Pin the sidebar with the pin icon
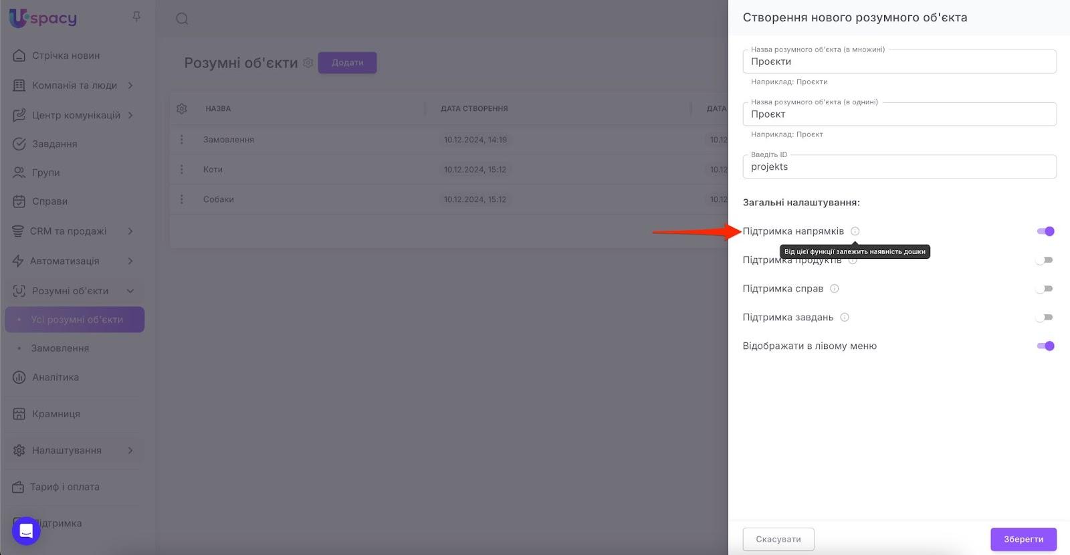Viewport: 1070px width, 555px height. pyautogui.click(x=136, y=17)
